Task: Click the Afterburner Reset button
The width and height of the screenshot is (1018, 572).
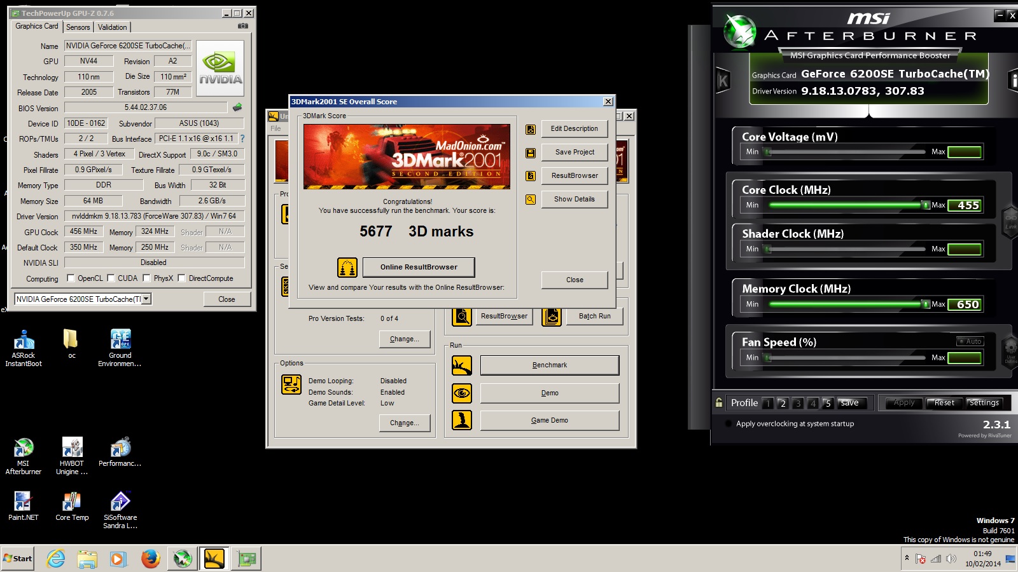Action: click(x=944, y=403)
